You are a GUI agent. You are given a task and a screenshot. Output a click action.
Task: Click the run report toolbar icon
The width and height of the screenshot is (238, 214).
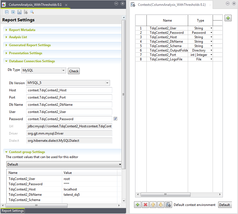point(26,12)
